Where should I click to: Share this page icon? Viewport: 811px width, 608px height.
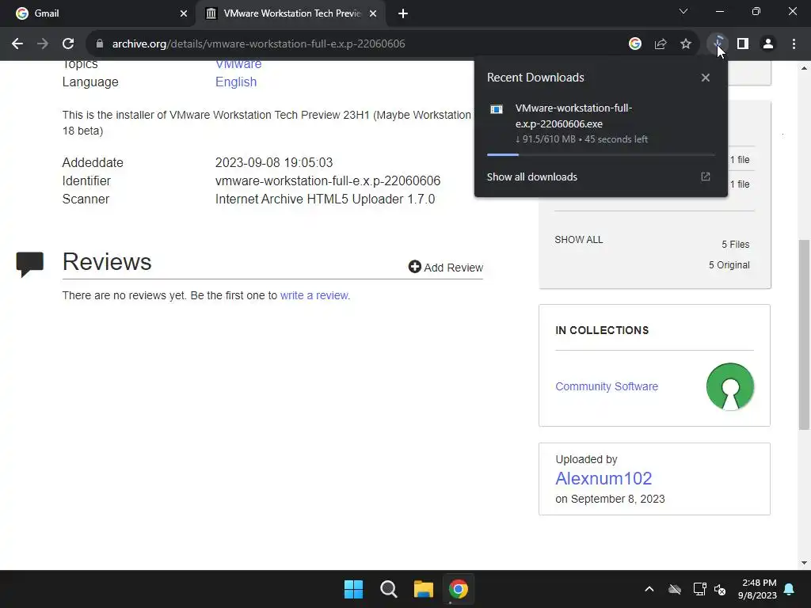coord(661,44)
